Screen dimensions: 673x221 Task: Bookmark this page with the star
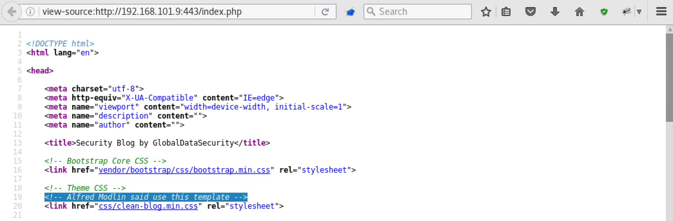486,12
